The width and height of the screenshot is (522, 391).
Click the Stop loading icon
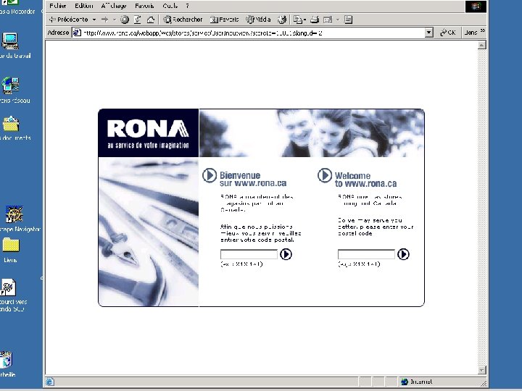click(125, 20)
